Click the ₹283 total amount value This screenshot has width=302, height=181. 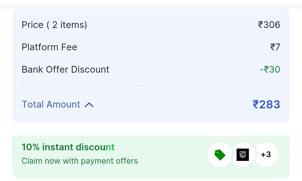click(266, 104)
